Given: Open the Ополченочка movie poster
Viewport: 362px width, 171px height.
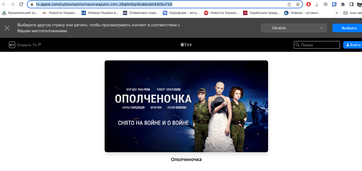Looking at the screenshot, I should (x=186, y=106).
